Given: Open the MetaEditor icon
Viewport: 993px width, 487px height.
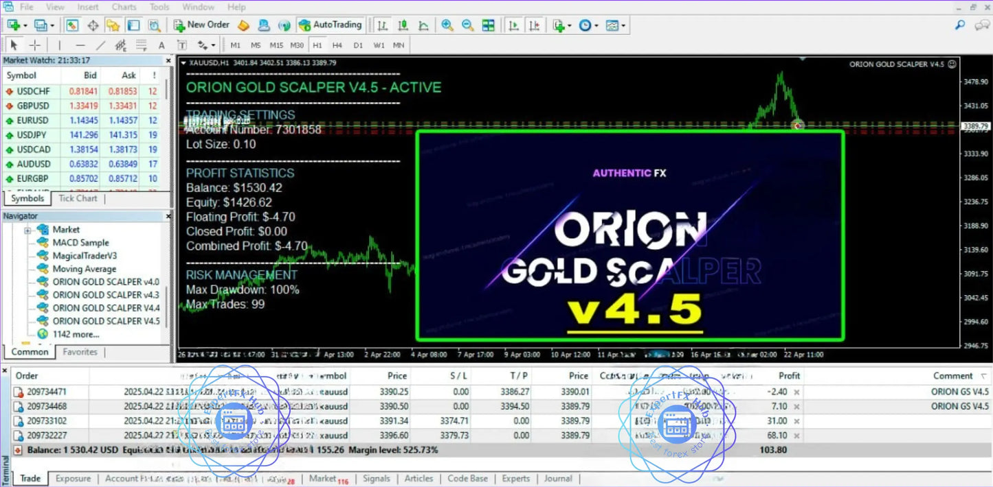Looking at the screenshot, I should pos(243,25).
